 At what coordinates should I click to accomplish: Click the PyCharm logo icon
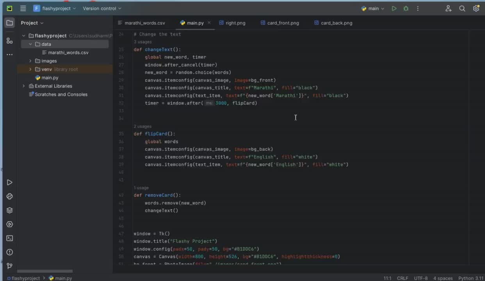[9, 8]
